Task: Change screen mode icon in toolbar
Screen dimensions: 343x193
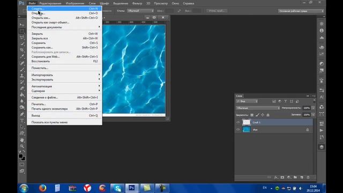Action: click(x=22, y=171)
